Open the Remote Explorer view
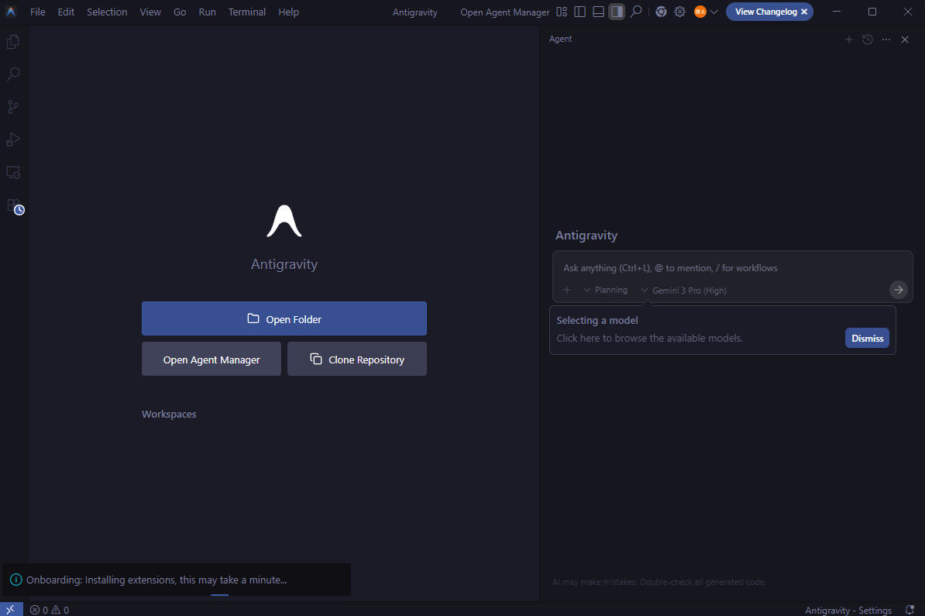Viewport: 925px width, 616px height. (13, 172)
